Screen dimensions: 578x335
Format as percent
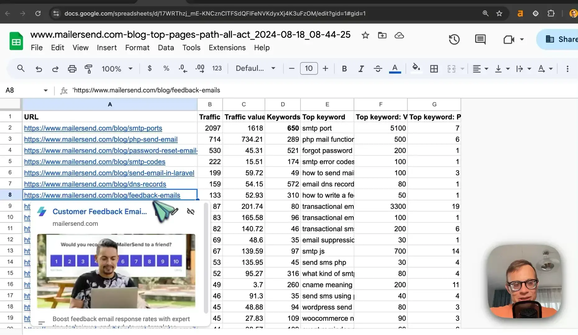[x=166, y=69]
